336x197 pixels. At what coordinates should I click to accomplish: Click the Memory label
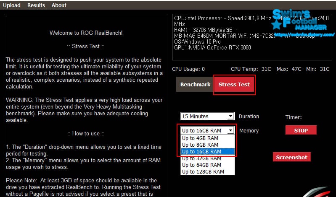click(x=249, y=130)
